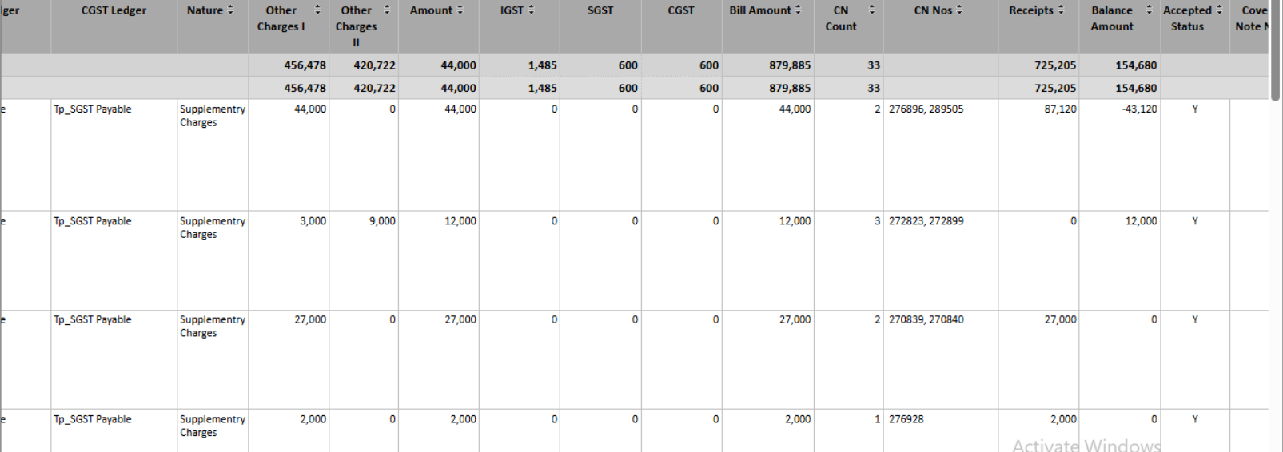This screenshot has height=452, width=1283.
Task: Click the Receipts cell showing 87,120
Action: 1060,109
